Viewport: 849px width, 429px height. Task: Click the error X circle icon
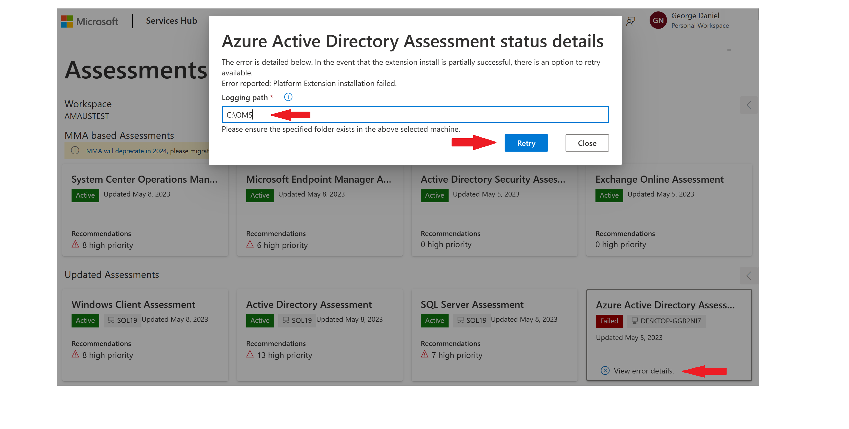click(x=605, y=371)
